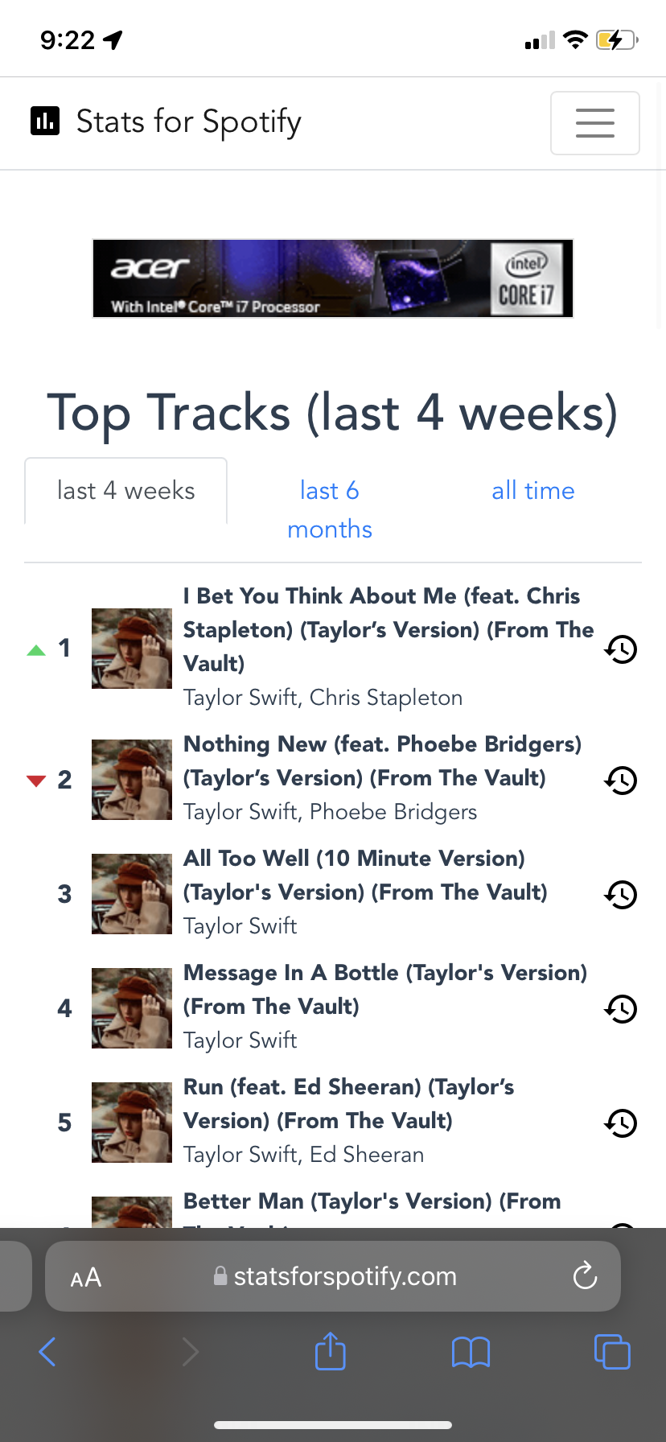This screenshot has height=1442, width=666.
Task: Click the Stats for Spotify logo icon
Action: tap(45, 121)
